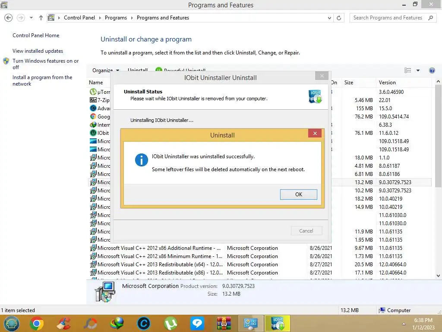442x332 pixels.
Task: Click the Programs and Features breadcrumb
Action: pyautogui.click(x=163, y=17)
